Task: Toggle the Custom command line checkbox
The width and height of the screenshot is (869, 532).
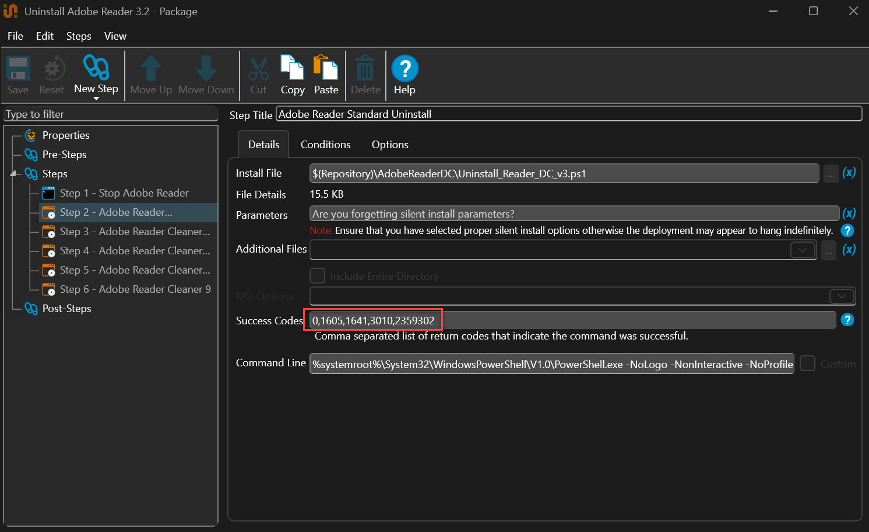Action: tap(807, 363)
